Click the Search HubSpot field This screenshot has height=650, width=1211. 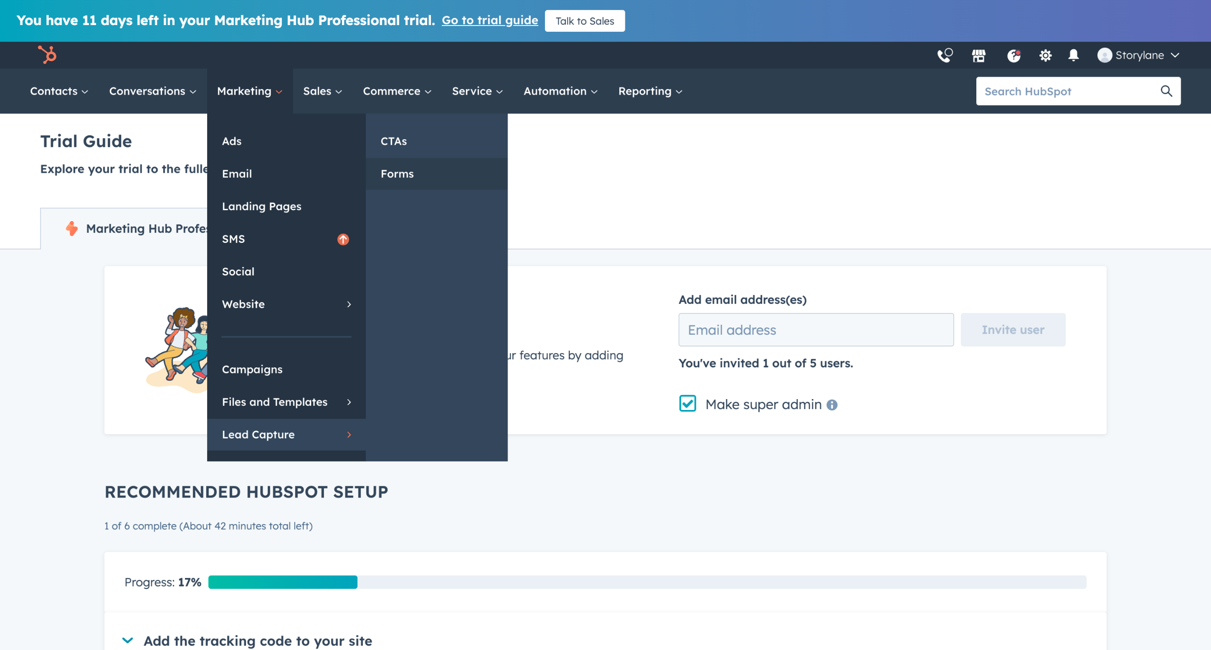(x=1078, y=91)
